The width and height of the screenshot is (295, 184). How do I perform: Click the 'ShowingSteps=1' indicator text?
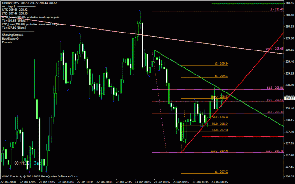coord(13,35)
